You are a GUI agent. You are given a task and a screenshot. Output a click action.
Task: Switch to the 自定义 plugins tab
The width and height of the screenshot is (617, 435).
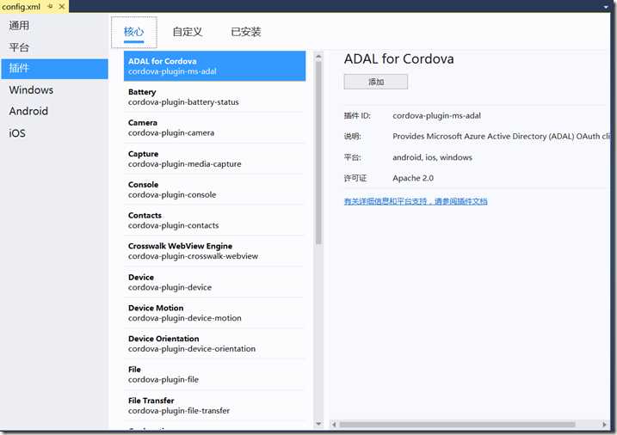pos(188,32)
